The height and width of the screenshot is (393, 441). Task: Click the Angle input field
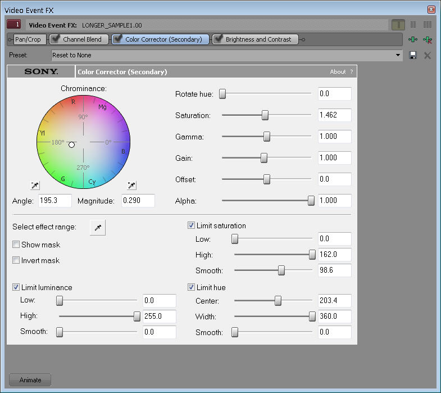(x=55, y=201)
